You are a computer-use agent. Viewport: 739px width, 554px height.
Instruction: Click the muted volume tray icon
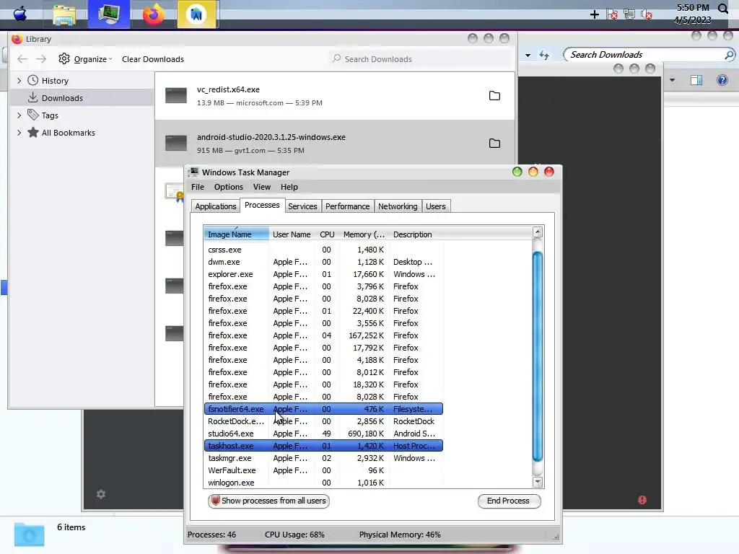click(647, 14)
